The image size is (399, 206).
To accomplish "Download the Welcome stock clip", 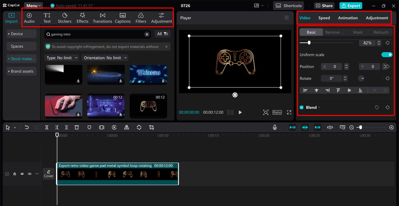I will click(163, 81).
